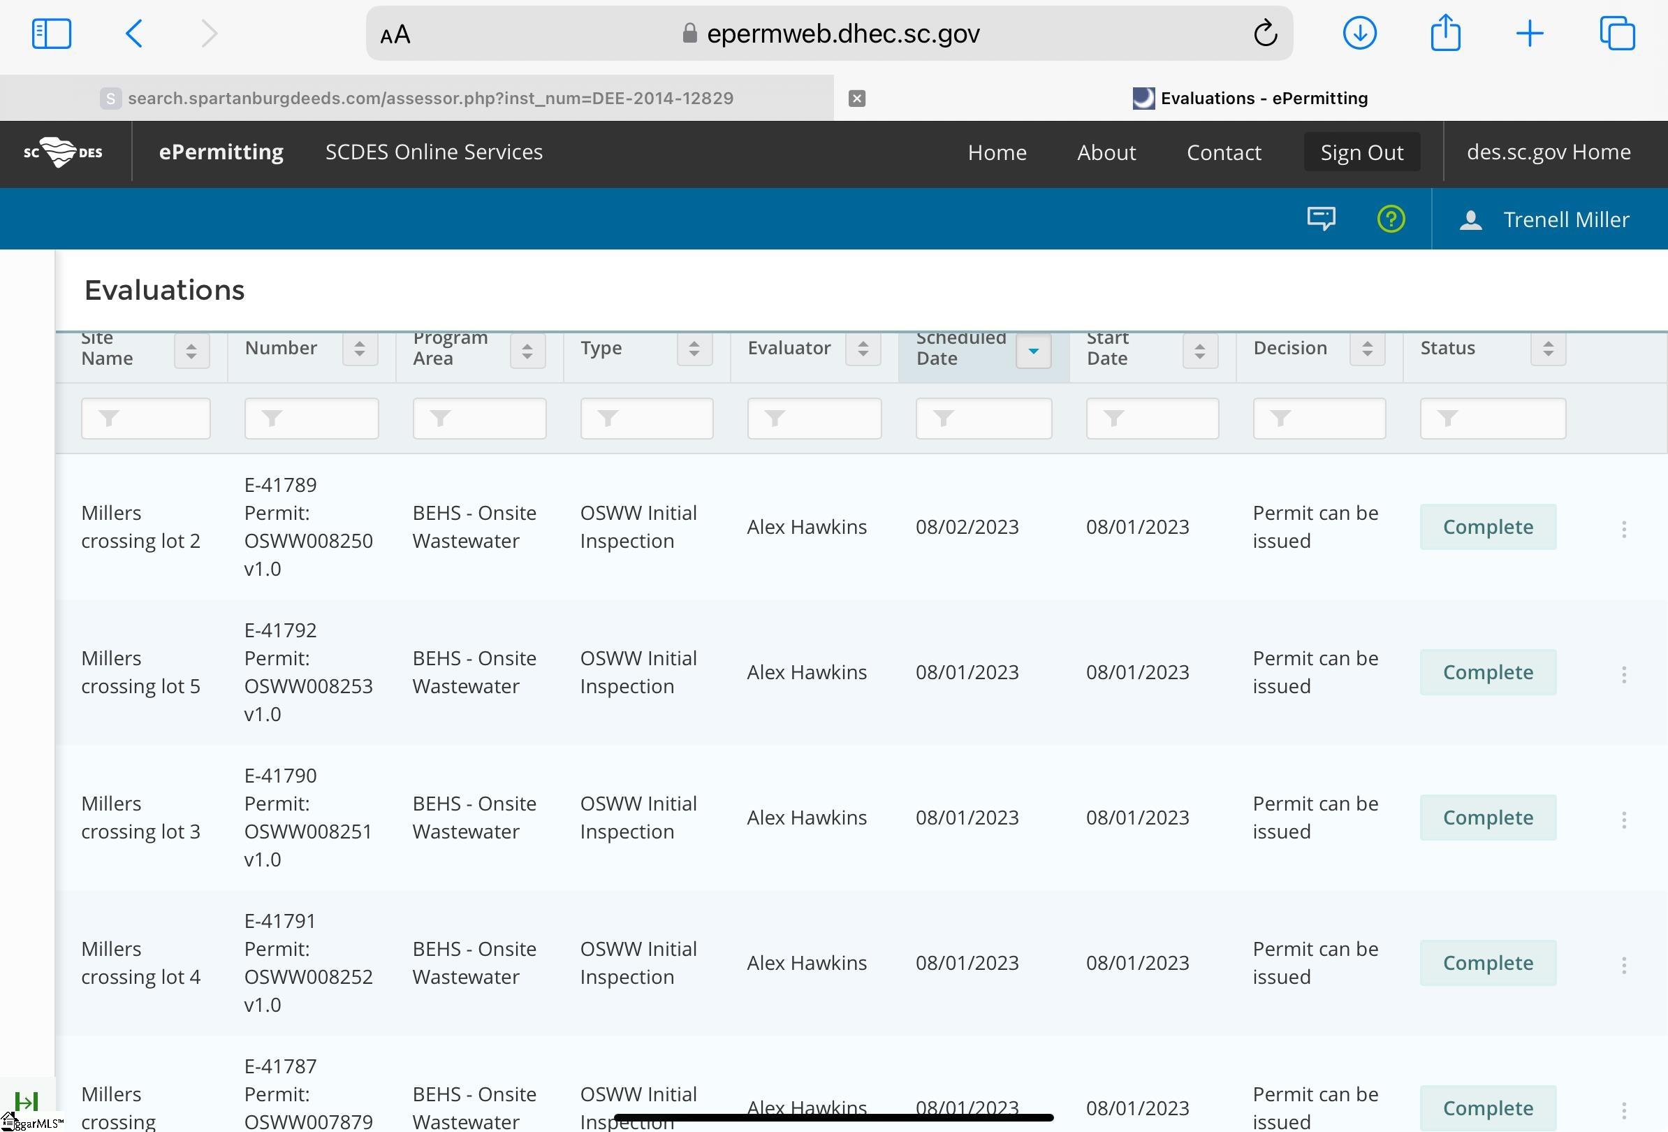Screen dimensions: 1668x1132
Task: Toggle the Safari sidebar icon
Action: (x=52, y=34)
